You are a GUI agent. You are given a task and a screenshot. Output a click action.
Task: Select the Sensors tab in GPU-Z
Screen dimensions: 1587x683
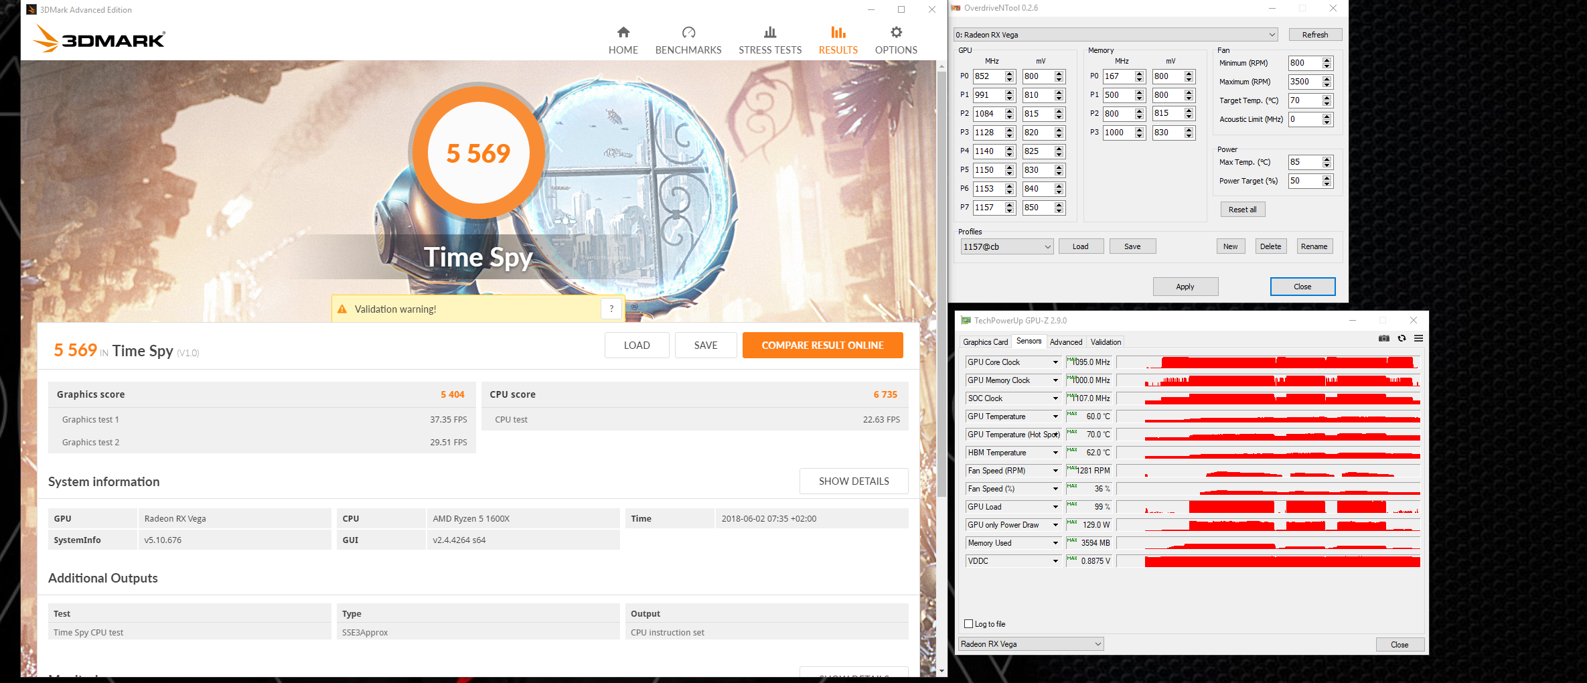click(1029, 341)
